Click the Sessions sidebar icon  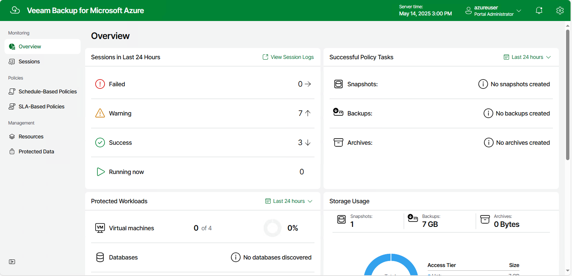pos(12,61)
